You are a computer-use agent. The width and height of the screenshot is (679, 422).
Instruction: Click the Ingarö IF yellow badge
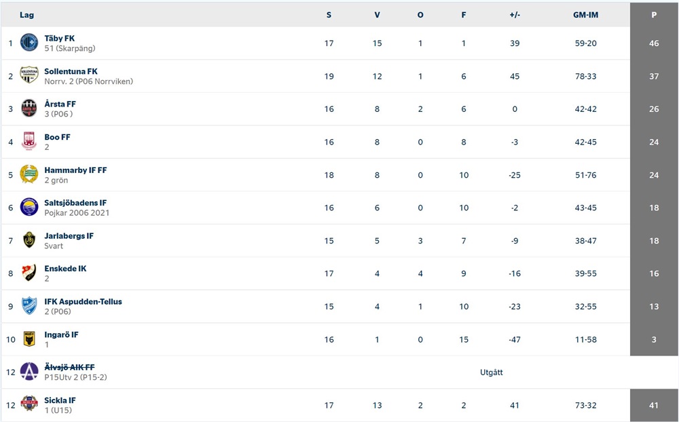coord(29,339)
